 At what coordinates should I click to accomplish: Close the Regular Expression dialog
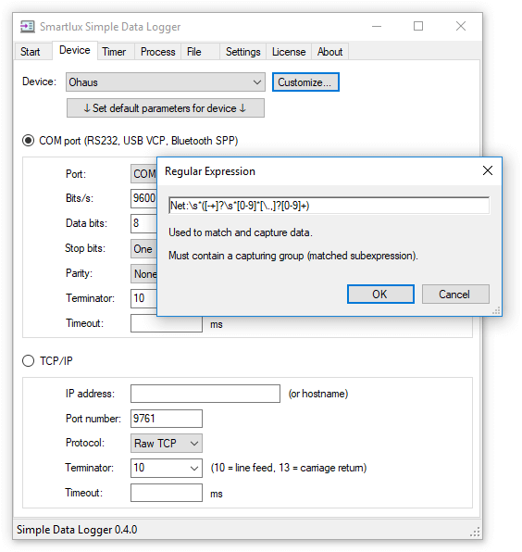[x=487, y=170]
